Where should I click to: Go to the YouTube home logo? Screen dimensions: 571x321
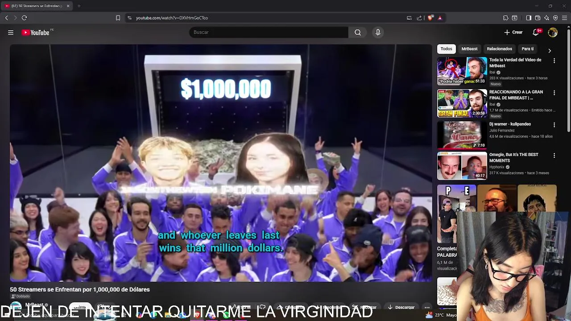[x=35, y=32]
